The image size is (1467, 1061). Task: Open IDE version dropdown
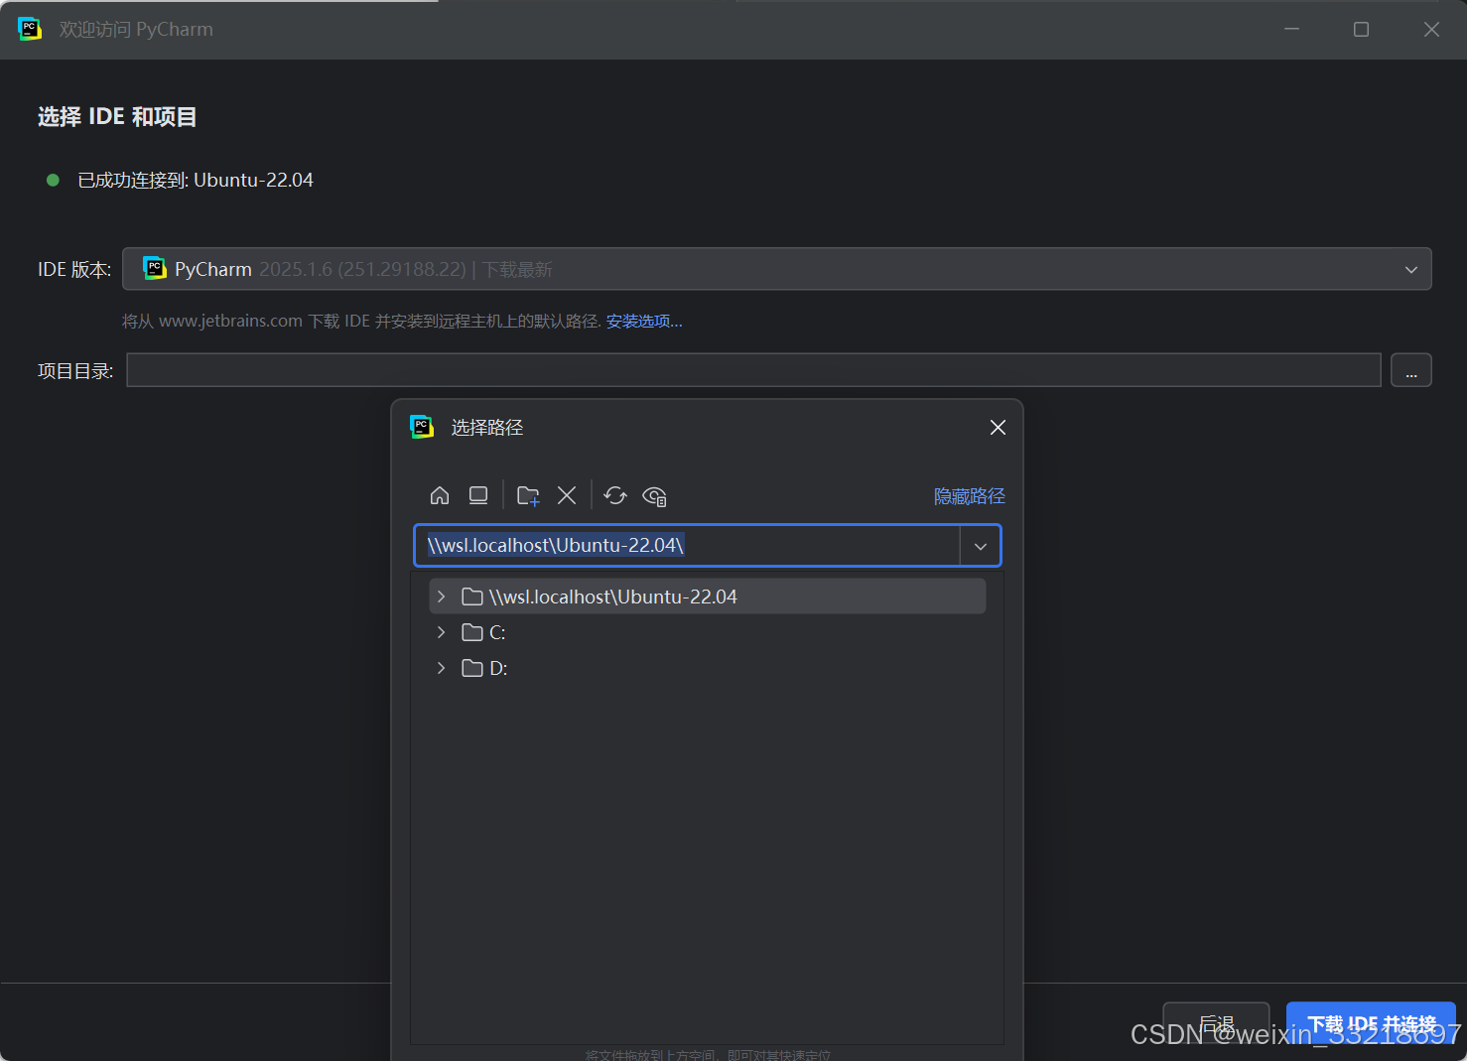1410,269
